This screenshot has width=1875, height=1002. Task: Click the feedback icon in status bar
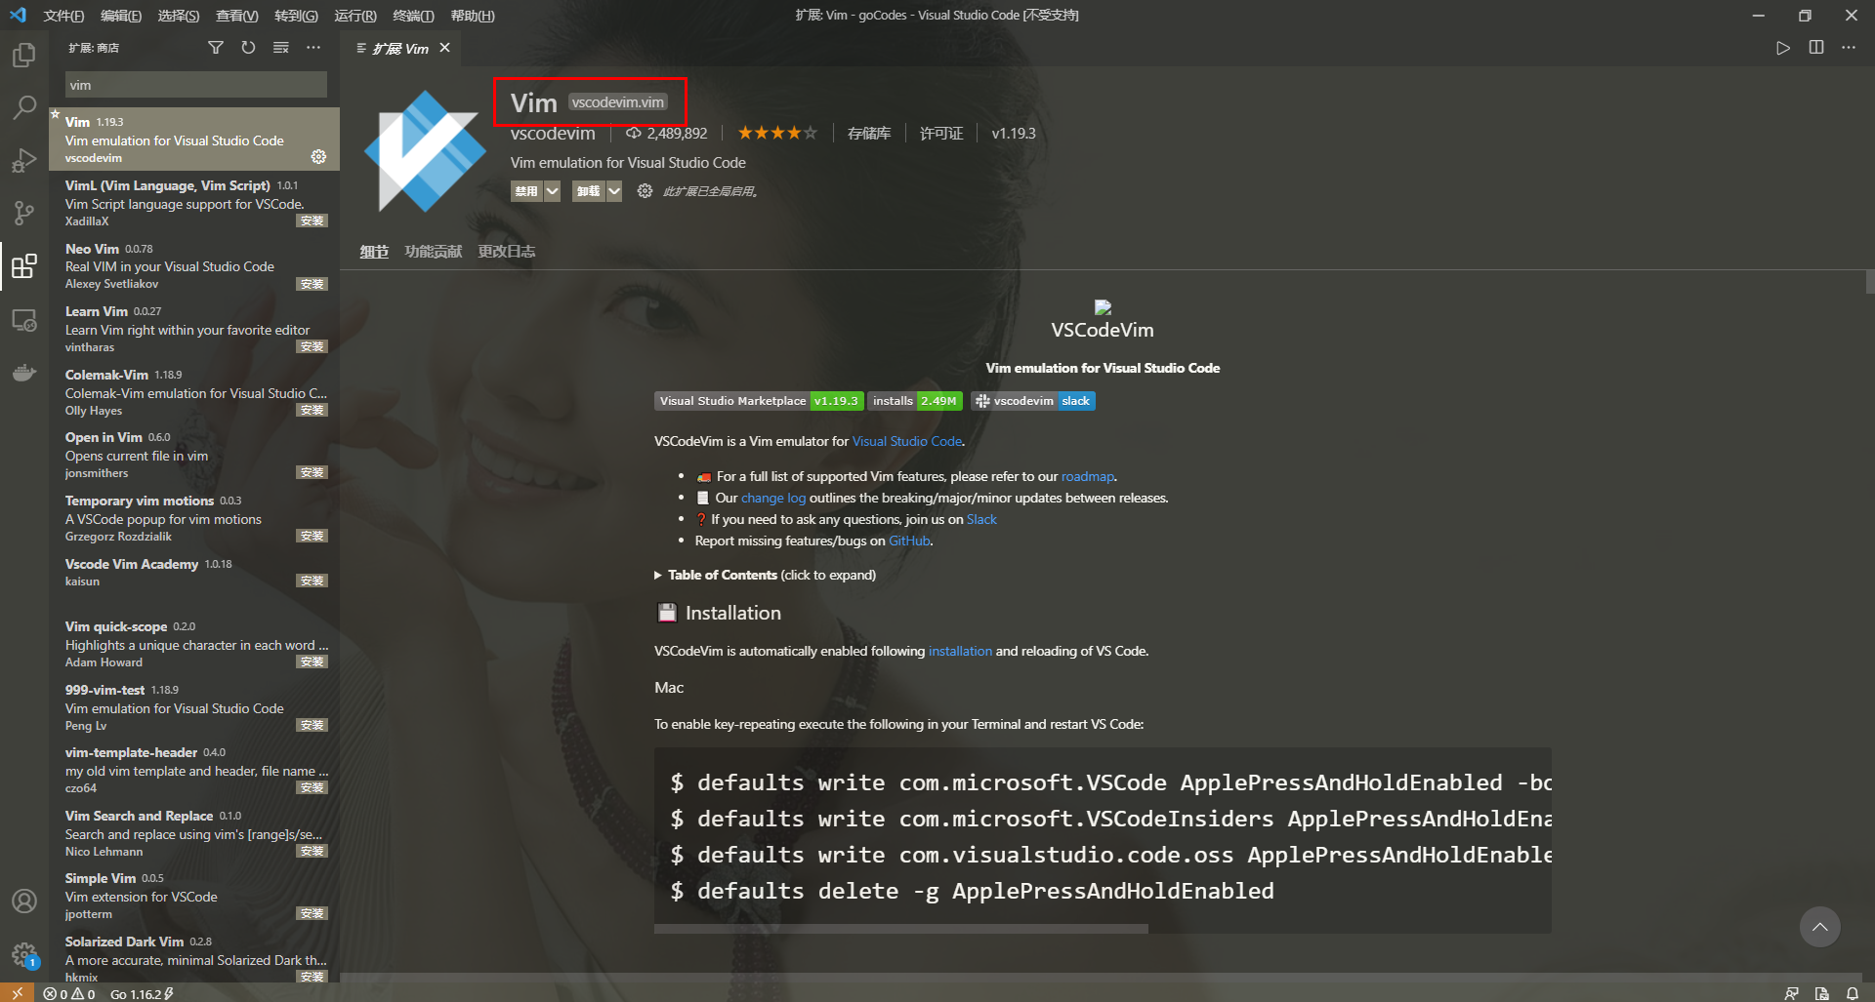tap(1791, 993)
